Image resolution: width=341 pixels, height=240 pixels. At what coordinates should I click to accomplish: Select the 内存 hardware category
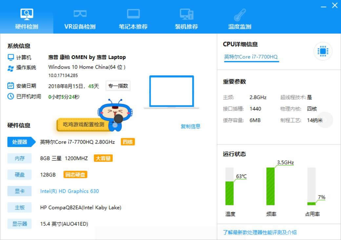(x=19, y=158)
